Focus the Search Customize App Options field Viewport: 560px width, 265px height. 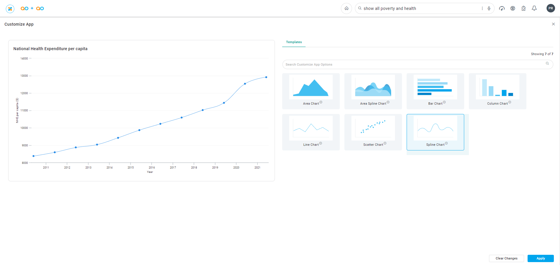415,64
